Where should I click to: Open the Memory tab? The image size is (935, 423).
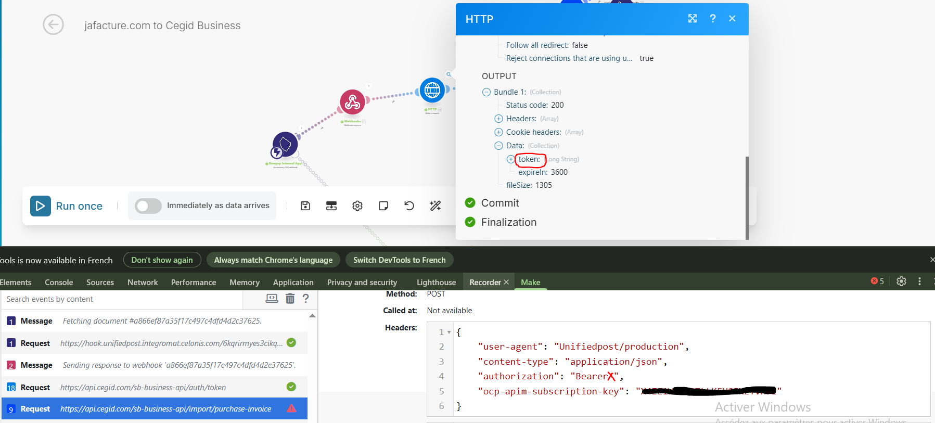[245, 283]
